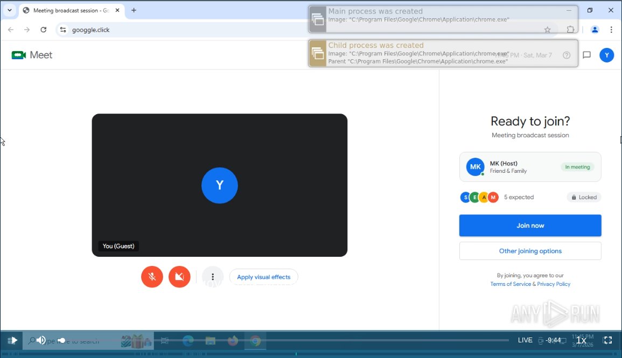The height and width of the screenshot is (358, 622).
Task: Open Other joining options
Action: click(x=530, y=251)
